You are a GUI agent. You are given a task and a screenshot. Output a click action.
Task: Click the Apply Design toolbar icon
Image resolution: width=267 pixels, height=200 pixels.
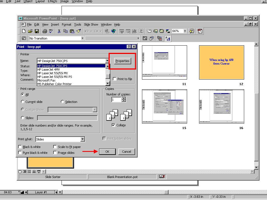tap(161, 31)
